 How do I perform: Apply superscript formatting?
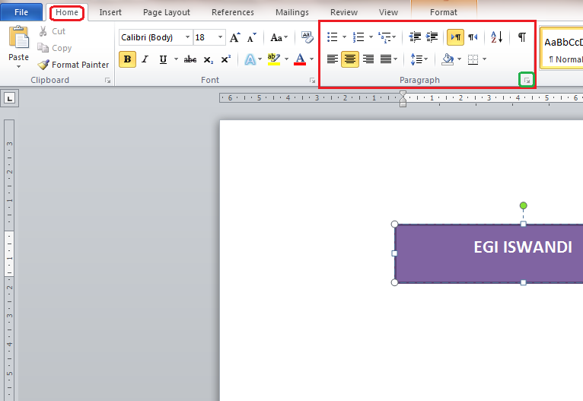click(x=226, y=59)
